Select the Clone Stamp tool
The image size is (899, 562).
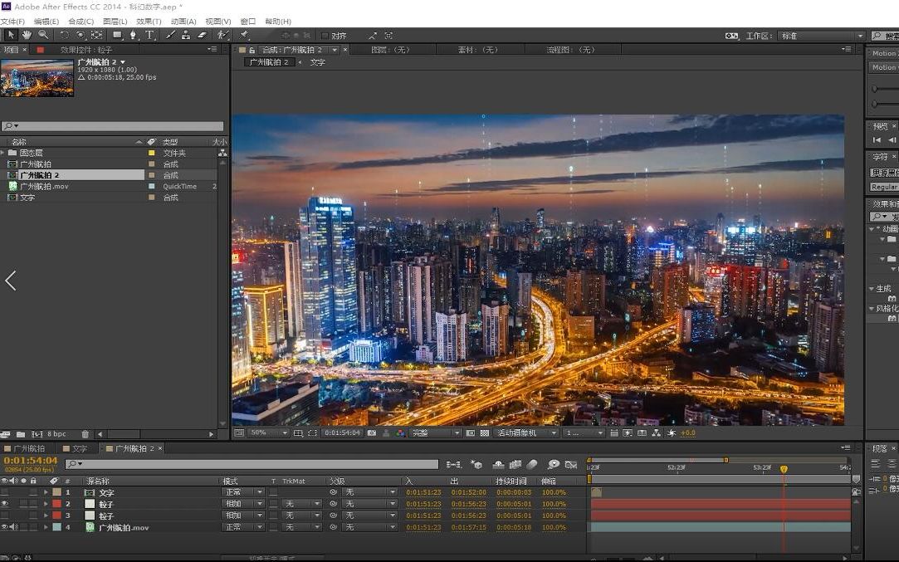pos(185,35)
